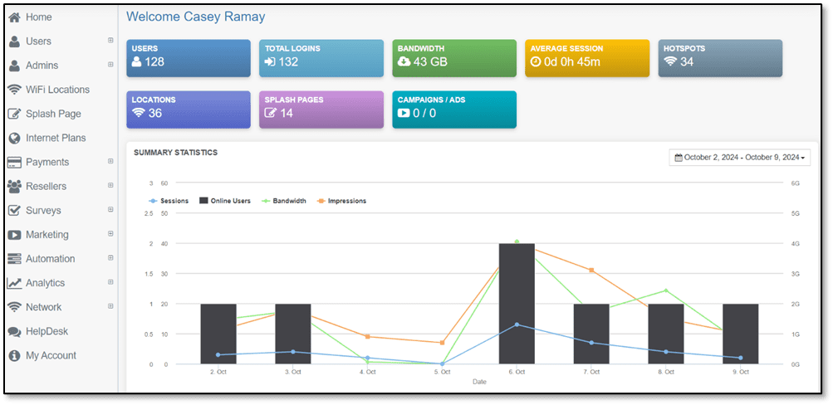Screen dimensions: 833x405
Task: Click the Analytics chart icon
Action: pyautogui.click(x=13, y=283)
